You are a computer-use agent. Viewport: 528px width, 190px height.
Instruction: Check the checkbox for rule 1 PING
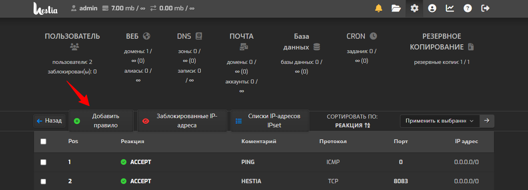43,162
